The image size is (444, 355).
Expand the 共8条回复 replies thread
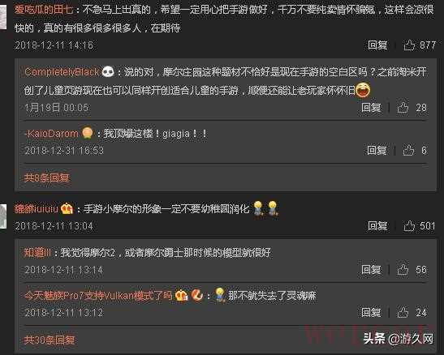tap(47, 177)
